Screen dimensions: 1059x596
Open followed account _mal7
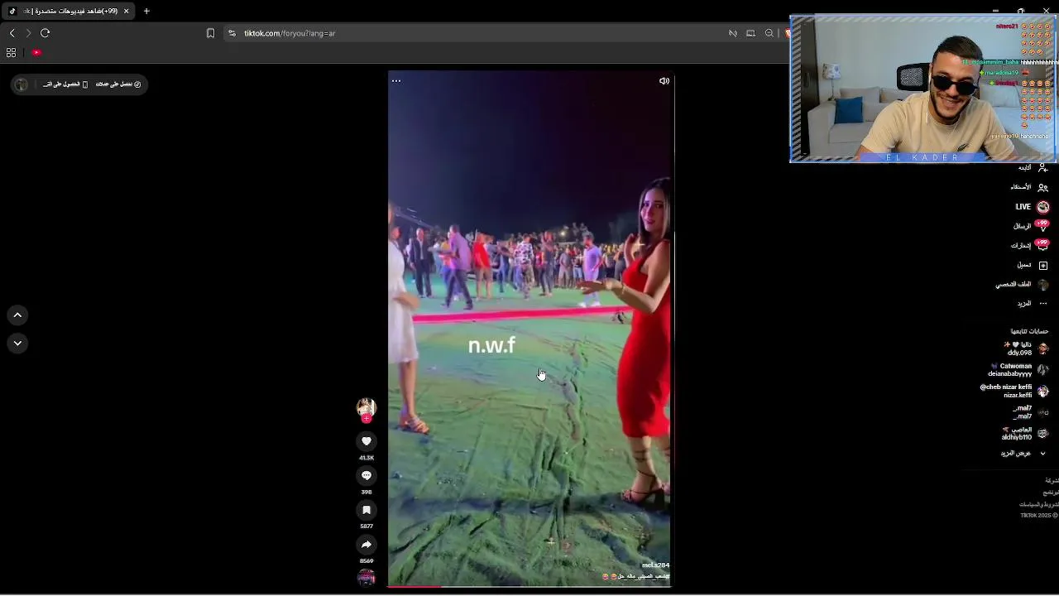click(1030, 412)
